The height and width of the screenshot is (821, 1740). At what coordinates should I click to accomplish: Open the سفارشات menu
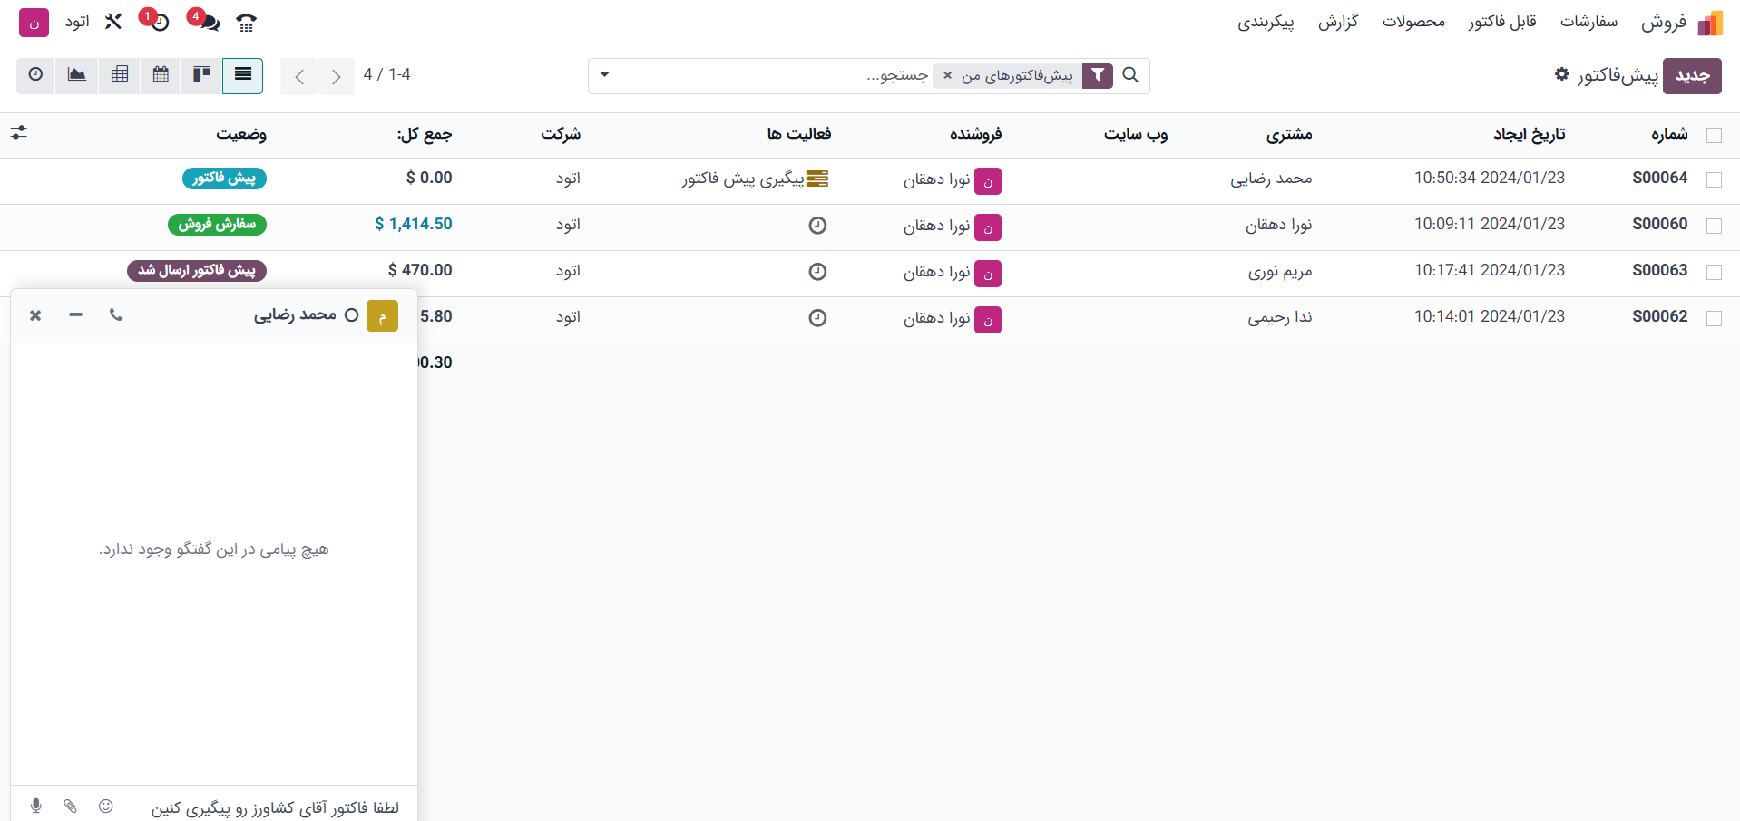pos(1588,22)
